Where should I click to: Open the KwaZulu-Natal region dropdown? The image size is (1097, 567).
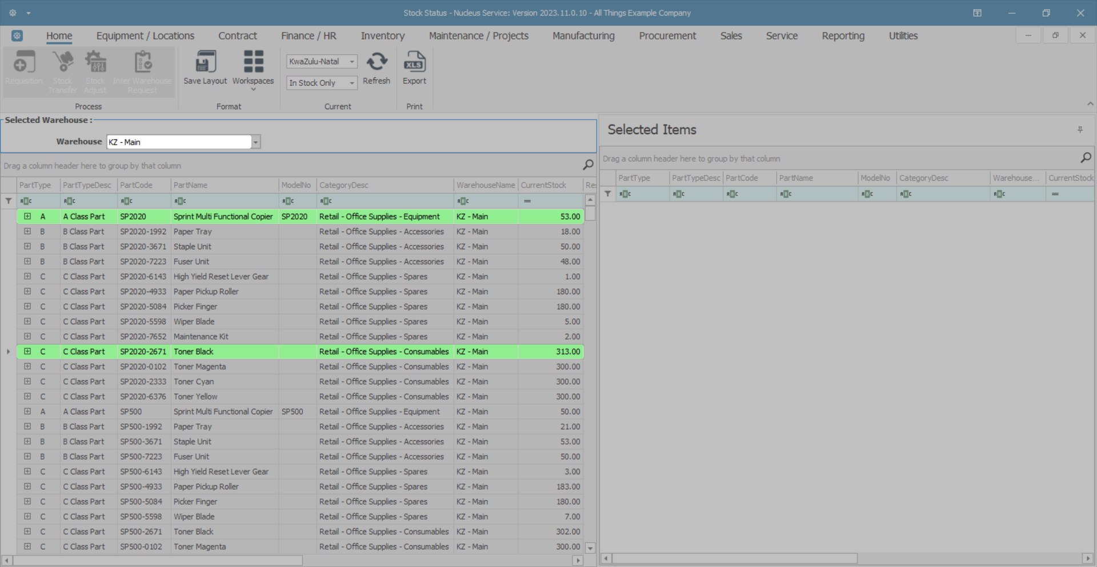[352, 62]
